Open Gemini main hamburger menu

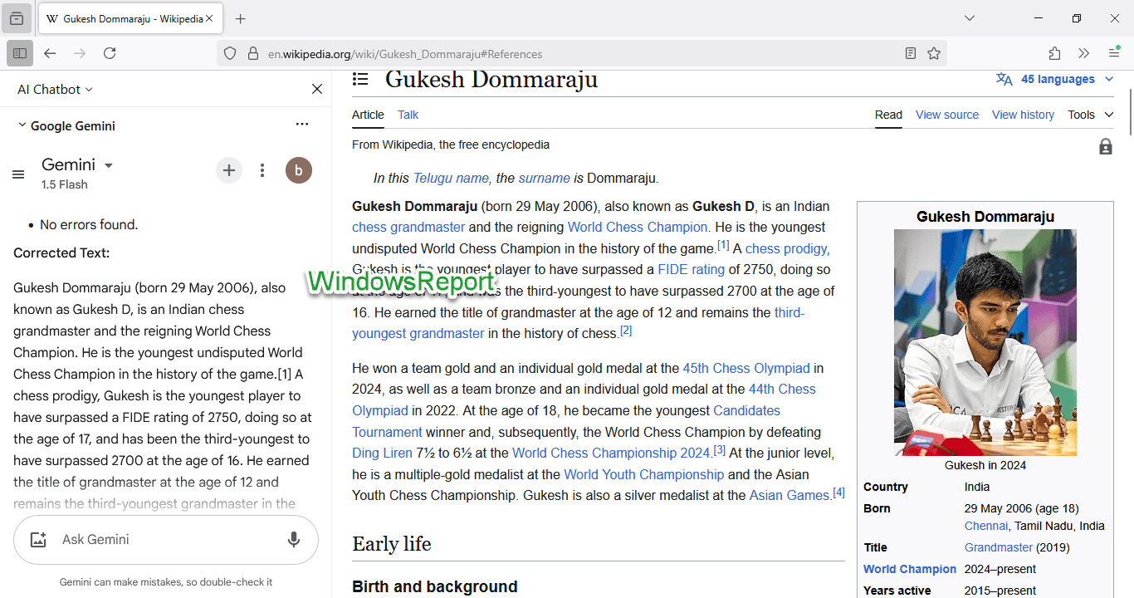pyautogui.click(x=18, y=174)
